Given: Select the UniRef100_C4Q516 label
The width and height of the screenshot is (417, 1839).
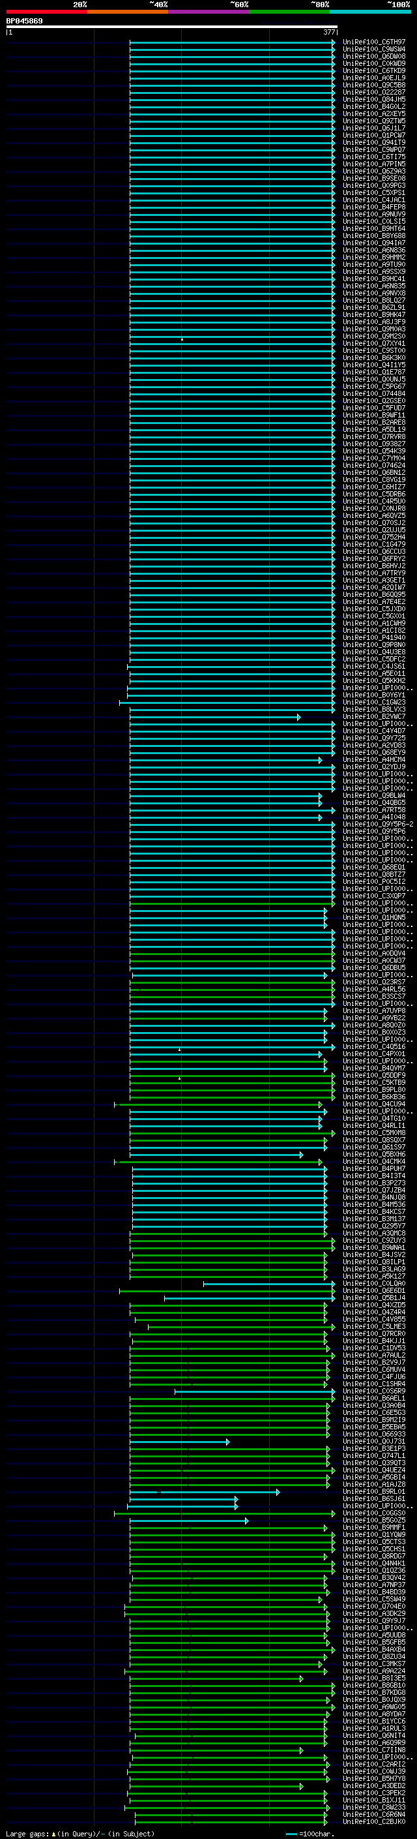Looking at the screenshot, I should [373, 1046].
